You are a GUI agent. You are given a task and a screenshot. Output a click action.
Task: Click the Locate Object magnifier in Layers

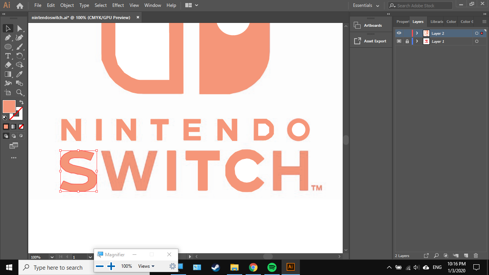(x=436, y=256)
